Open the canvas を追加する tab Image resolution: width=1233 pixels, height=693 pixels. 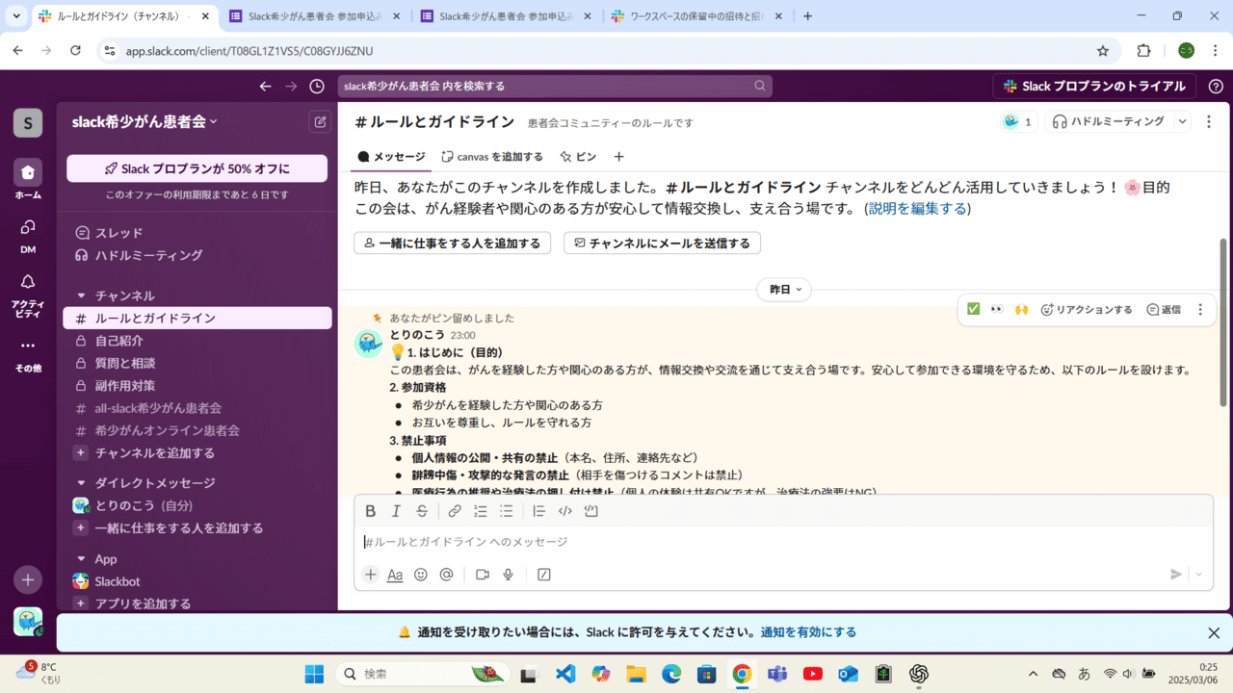point(492,156)
